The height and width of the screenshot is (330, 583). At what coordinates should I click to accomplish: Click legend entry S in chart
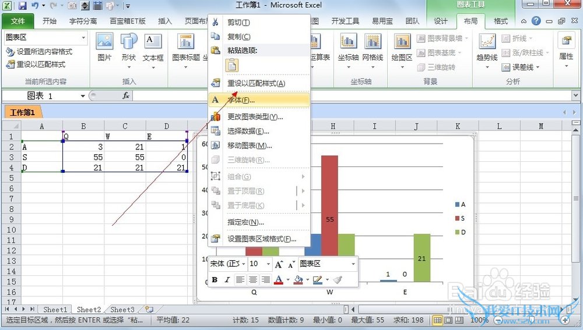pyautogui.click(x=460, y=218)
